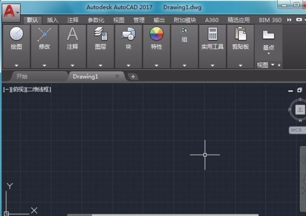Click the [俯视] view control label

(x=18, y=89)
